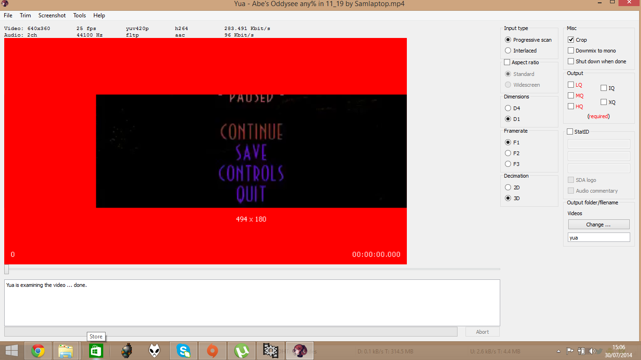The height and width of the screenshot is (360, 641).
Task: Open the File menu
Action: click(8, 15)
